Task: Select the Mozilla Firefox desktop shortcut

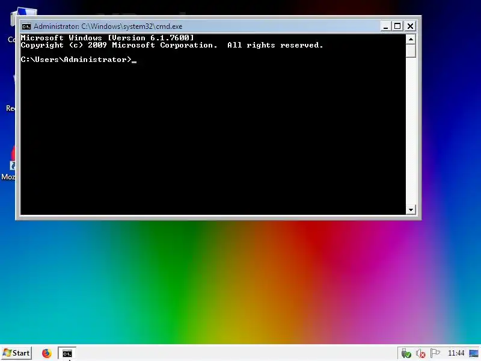Action: pyautogui.click(x=8, y=162)
